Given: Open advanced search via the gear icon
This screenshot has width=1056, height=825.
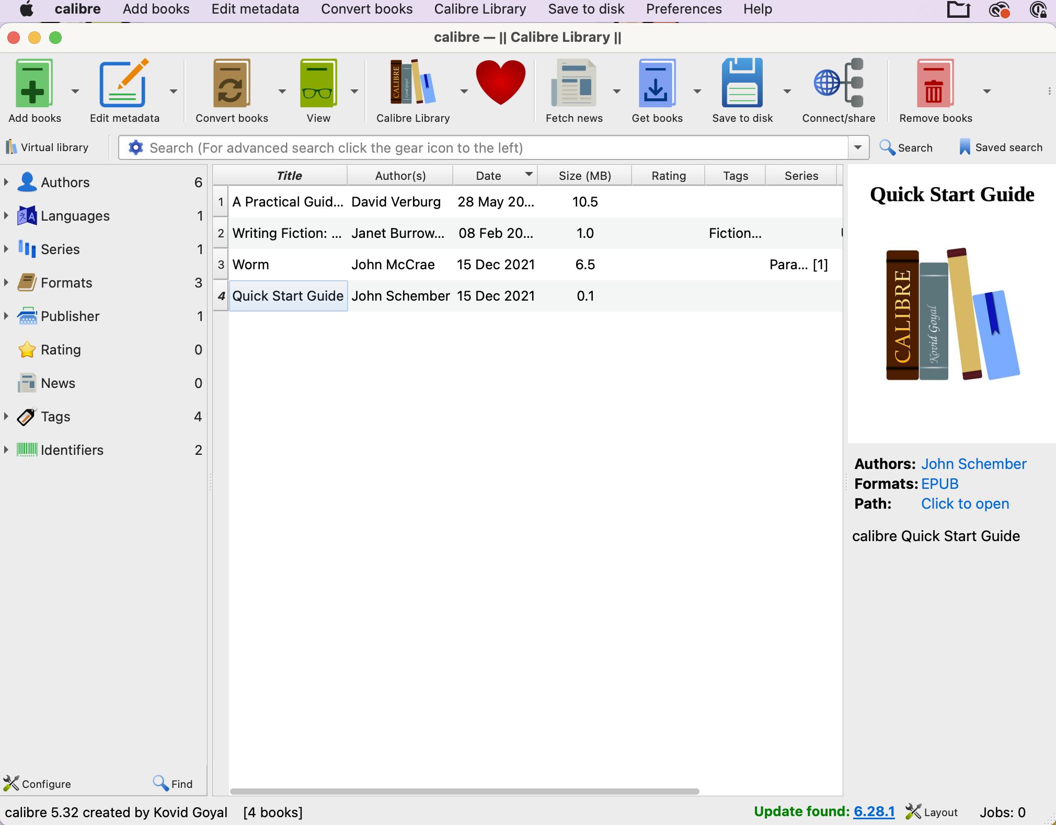Looking at the screenshot, I should click(136, 147).
